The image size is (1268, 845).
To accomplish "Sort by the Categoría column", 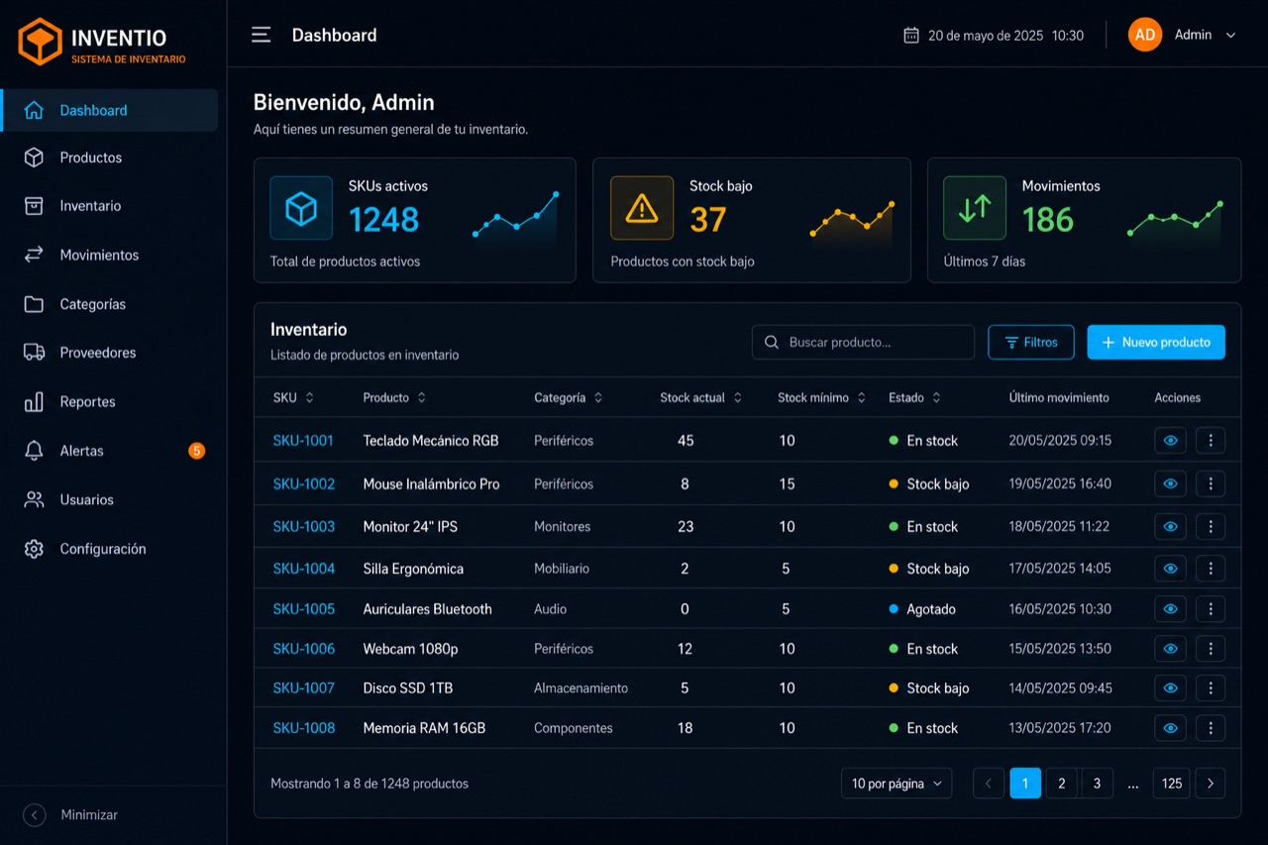I will pos(568,397).
